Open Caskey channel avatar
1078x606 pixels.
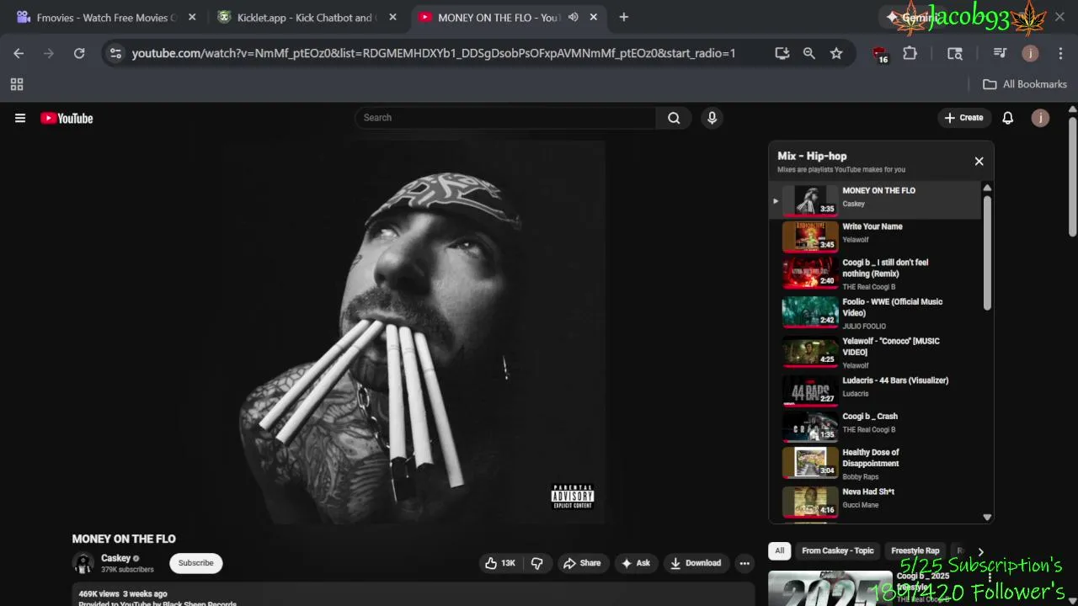pyautogui.click(x=83, y=563)
